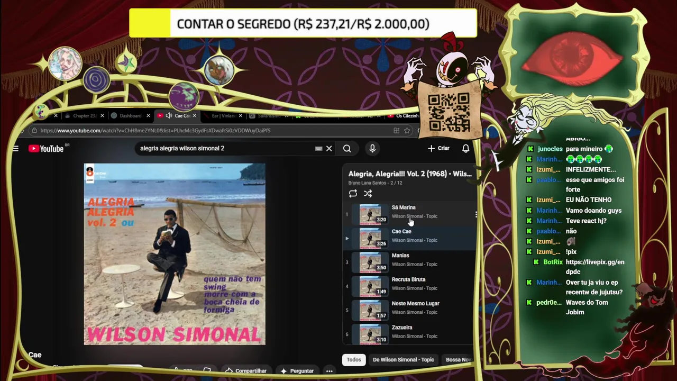
Task: Focus the YouTube search field
Action: [225, 149]
